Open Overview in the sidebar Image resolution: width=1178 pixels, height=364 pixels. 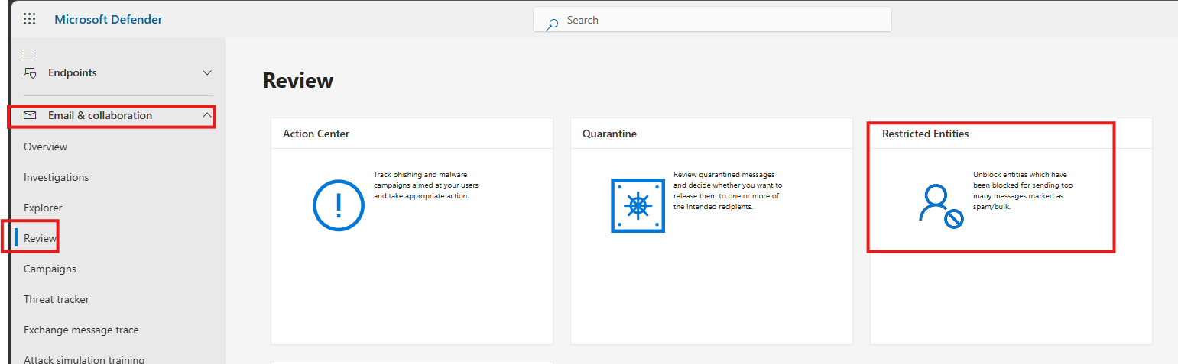point(46,147)
